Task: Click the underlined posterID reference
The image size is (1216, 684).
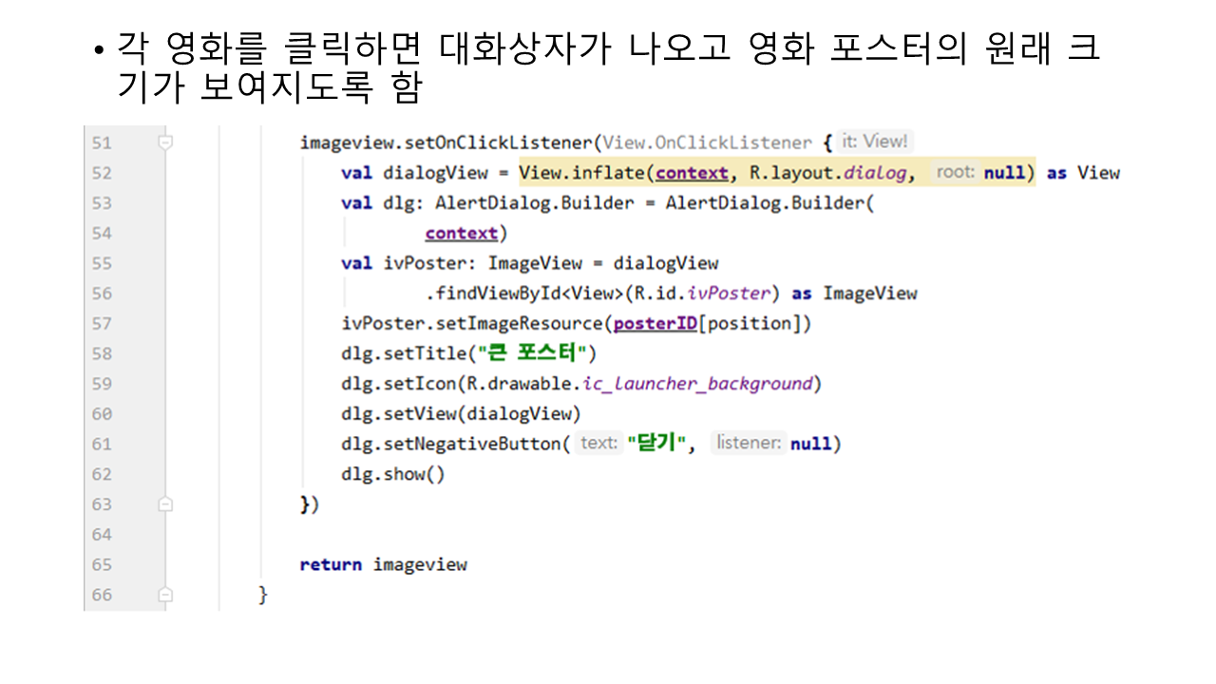Action: tap(655, 323)
